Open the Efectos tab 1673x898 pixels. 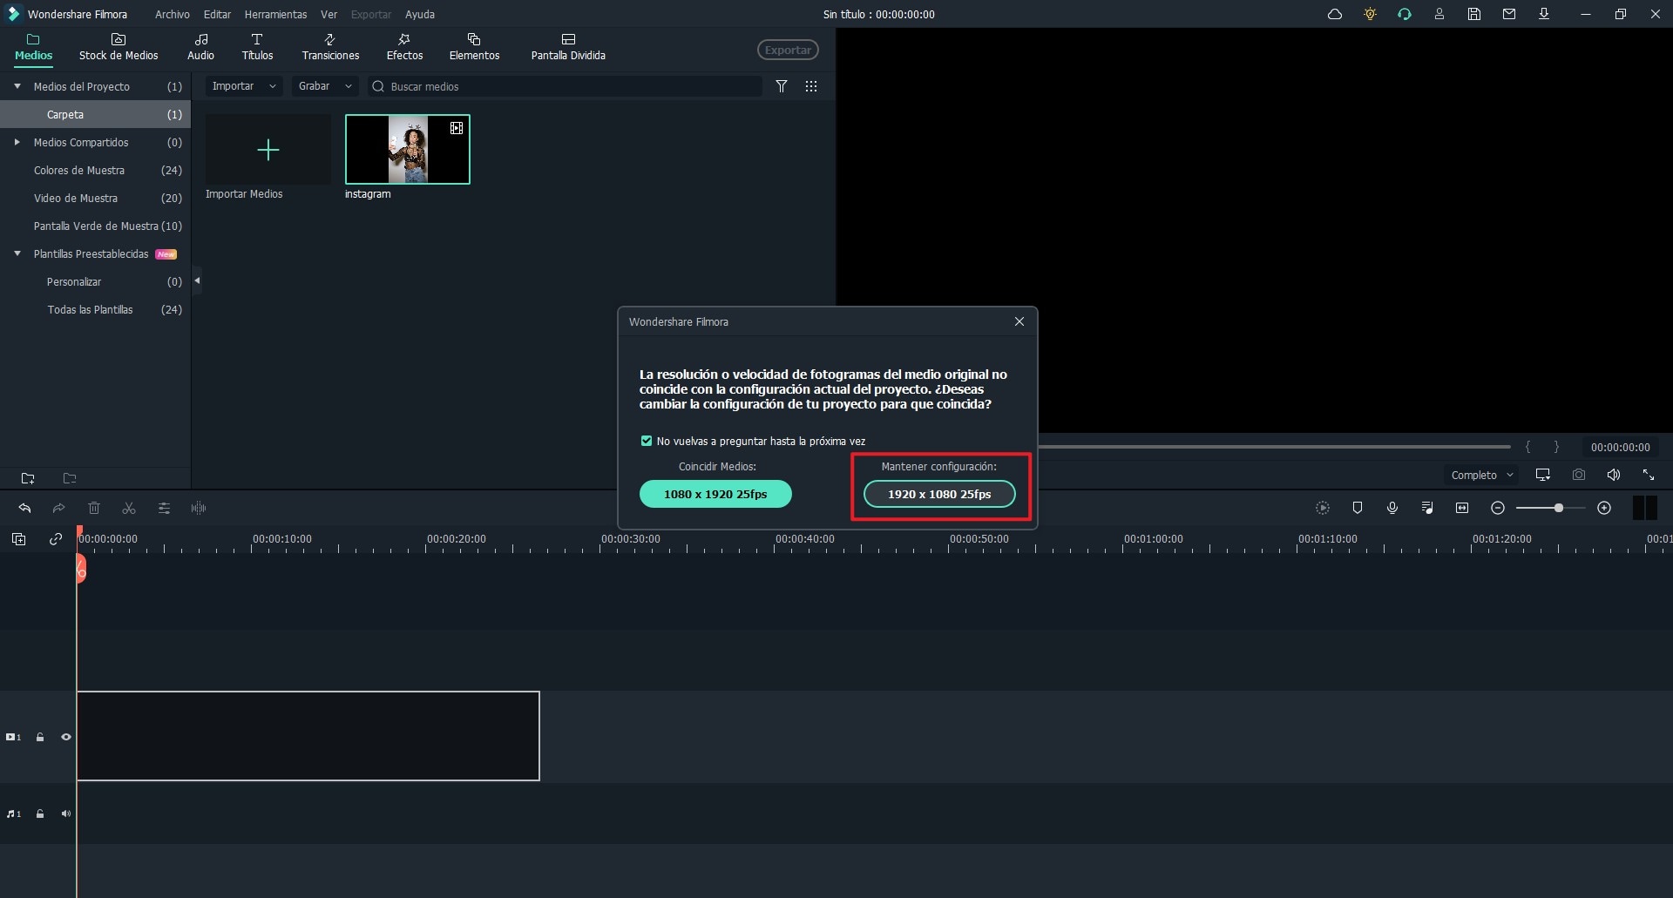coord(404,47)
